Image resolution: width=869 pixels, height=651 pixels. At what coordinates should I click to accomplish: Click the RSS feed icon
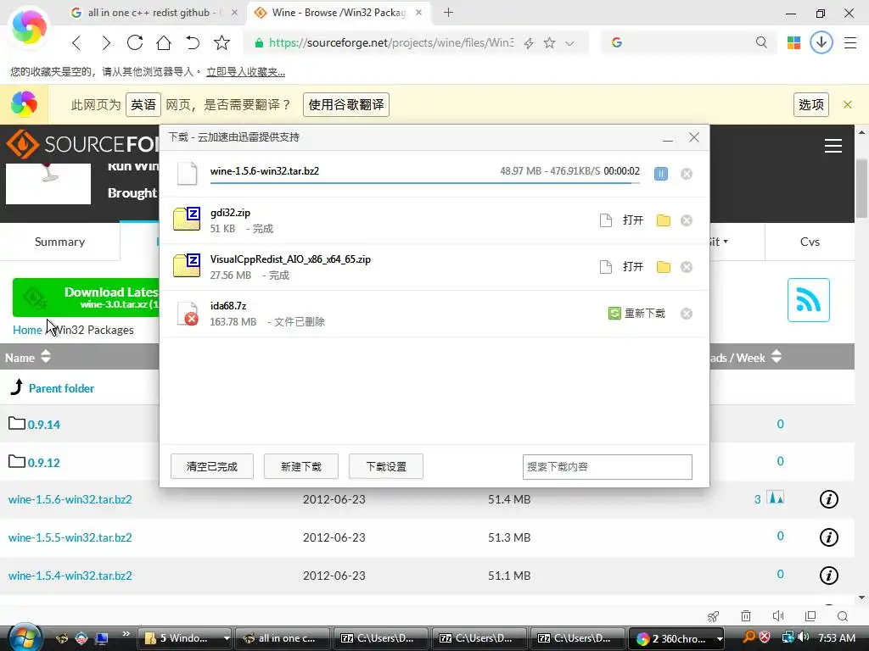808,300
